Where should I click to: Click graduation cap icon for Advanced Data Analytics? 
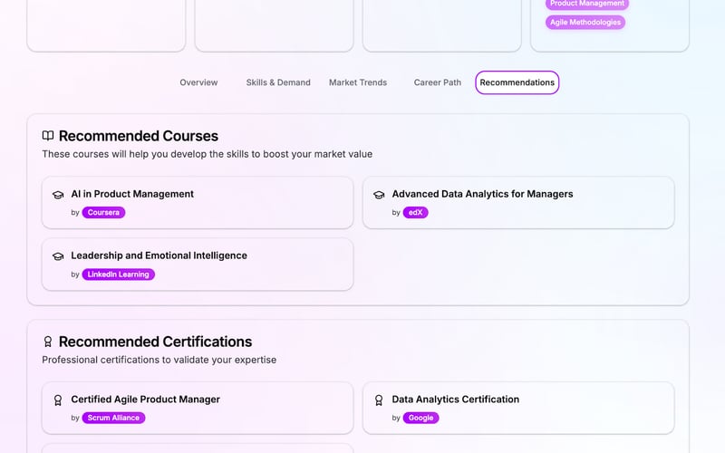379,195
